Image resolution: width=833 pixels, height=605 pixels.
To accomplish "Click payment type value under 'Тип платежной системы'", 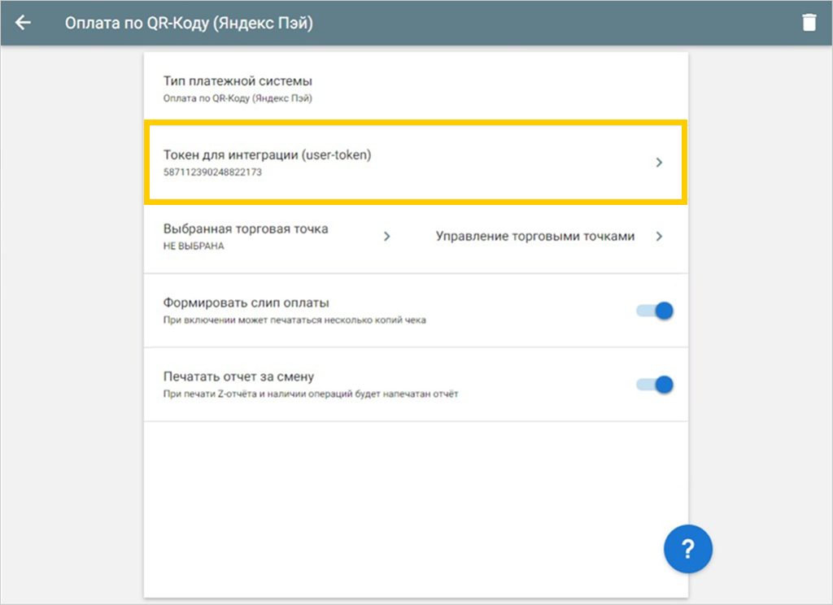I will (x=238, y=98).
